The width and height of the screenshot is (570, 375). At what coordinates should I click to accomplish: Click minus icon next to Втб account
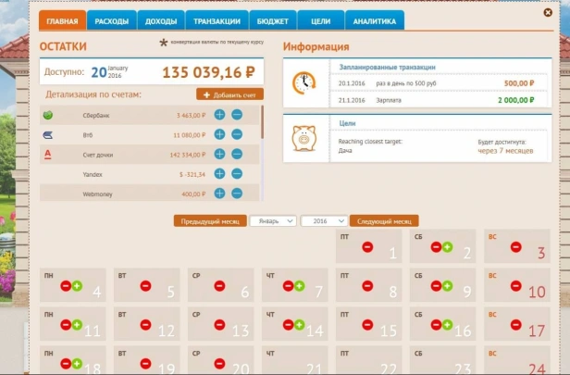[237, 134]
